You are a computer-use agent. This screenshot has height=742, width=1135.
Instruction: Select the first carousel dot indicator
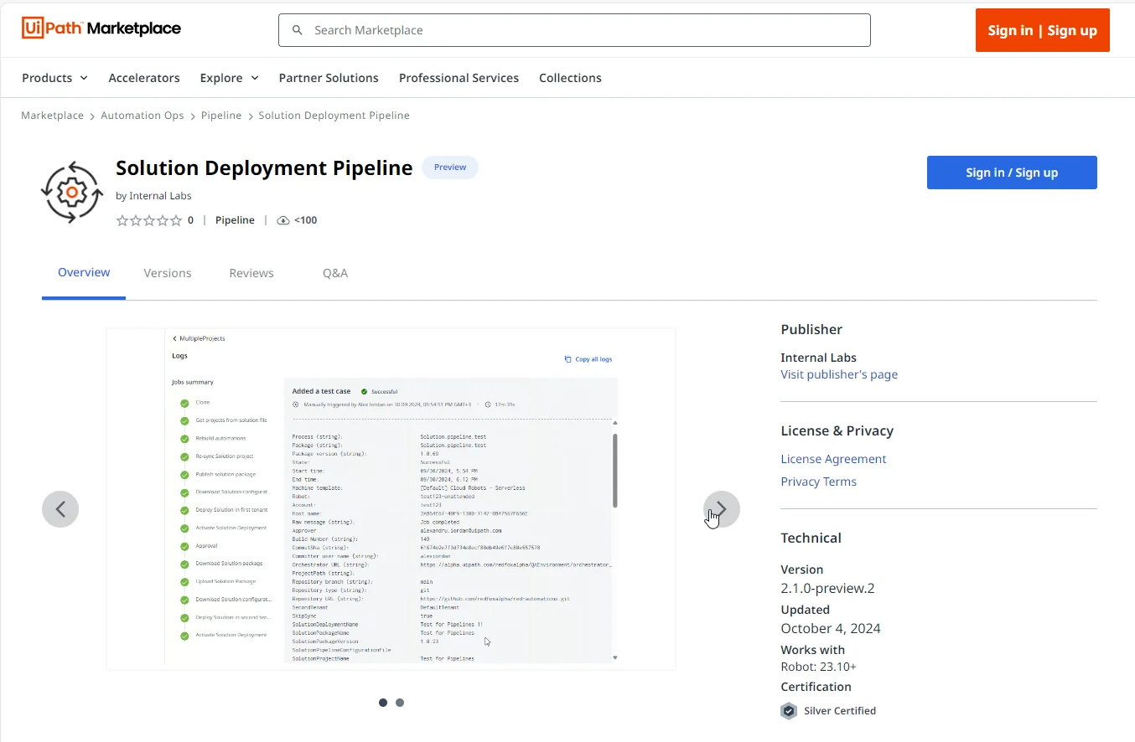383,703
